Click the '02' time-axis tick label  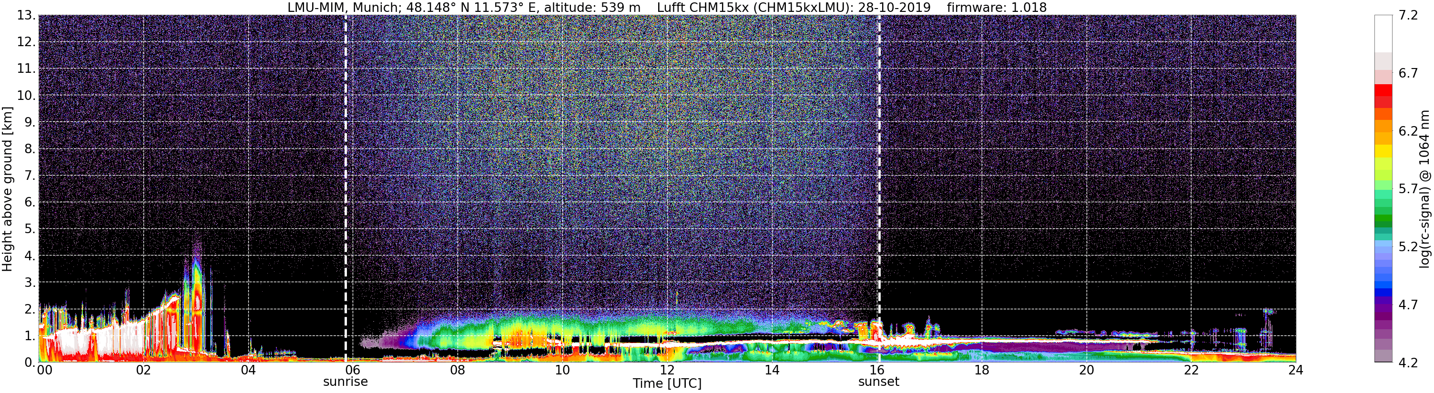coord(143,370)
